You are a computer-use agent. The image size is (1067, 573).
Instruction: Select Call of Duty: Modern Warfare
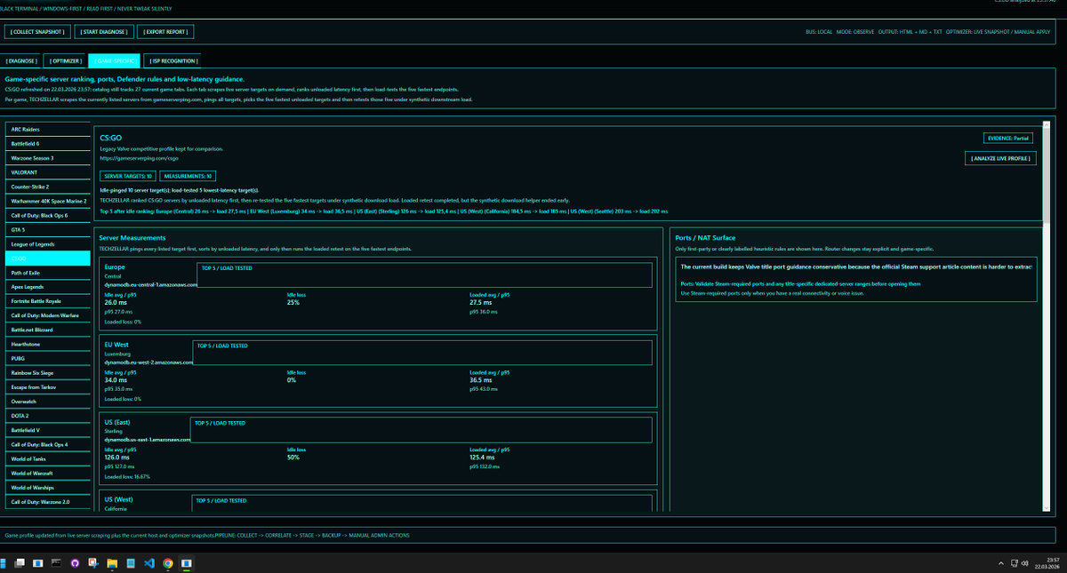[x=48, y=315]
